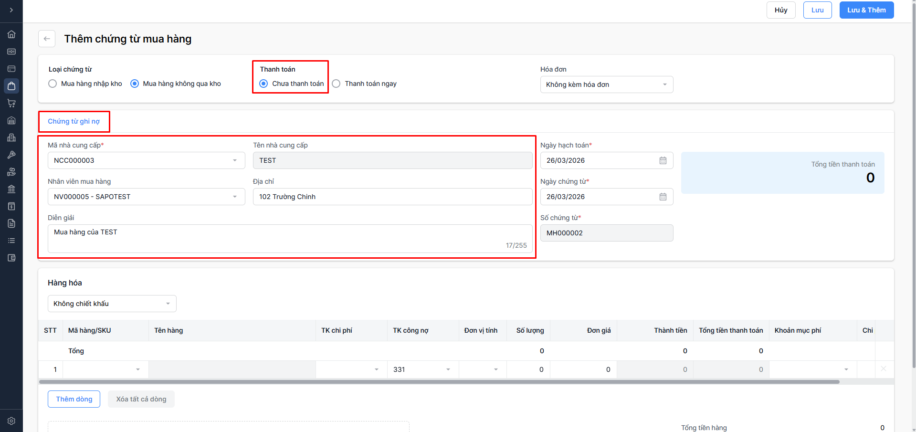Click the 'Thêm dòng' button
The height and width of the screenshot is (432, 916).
click(74, 399)
